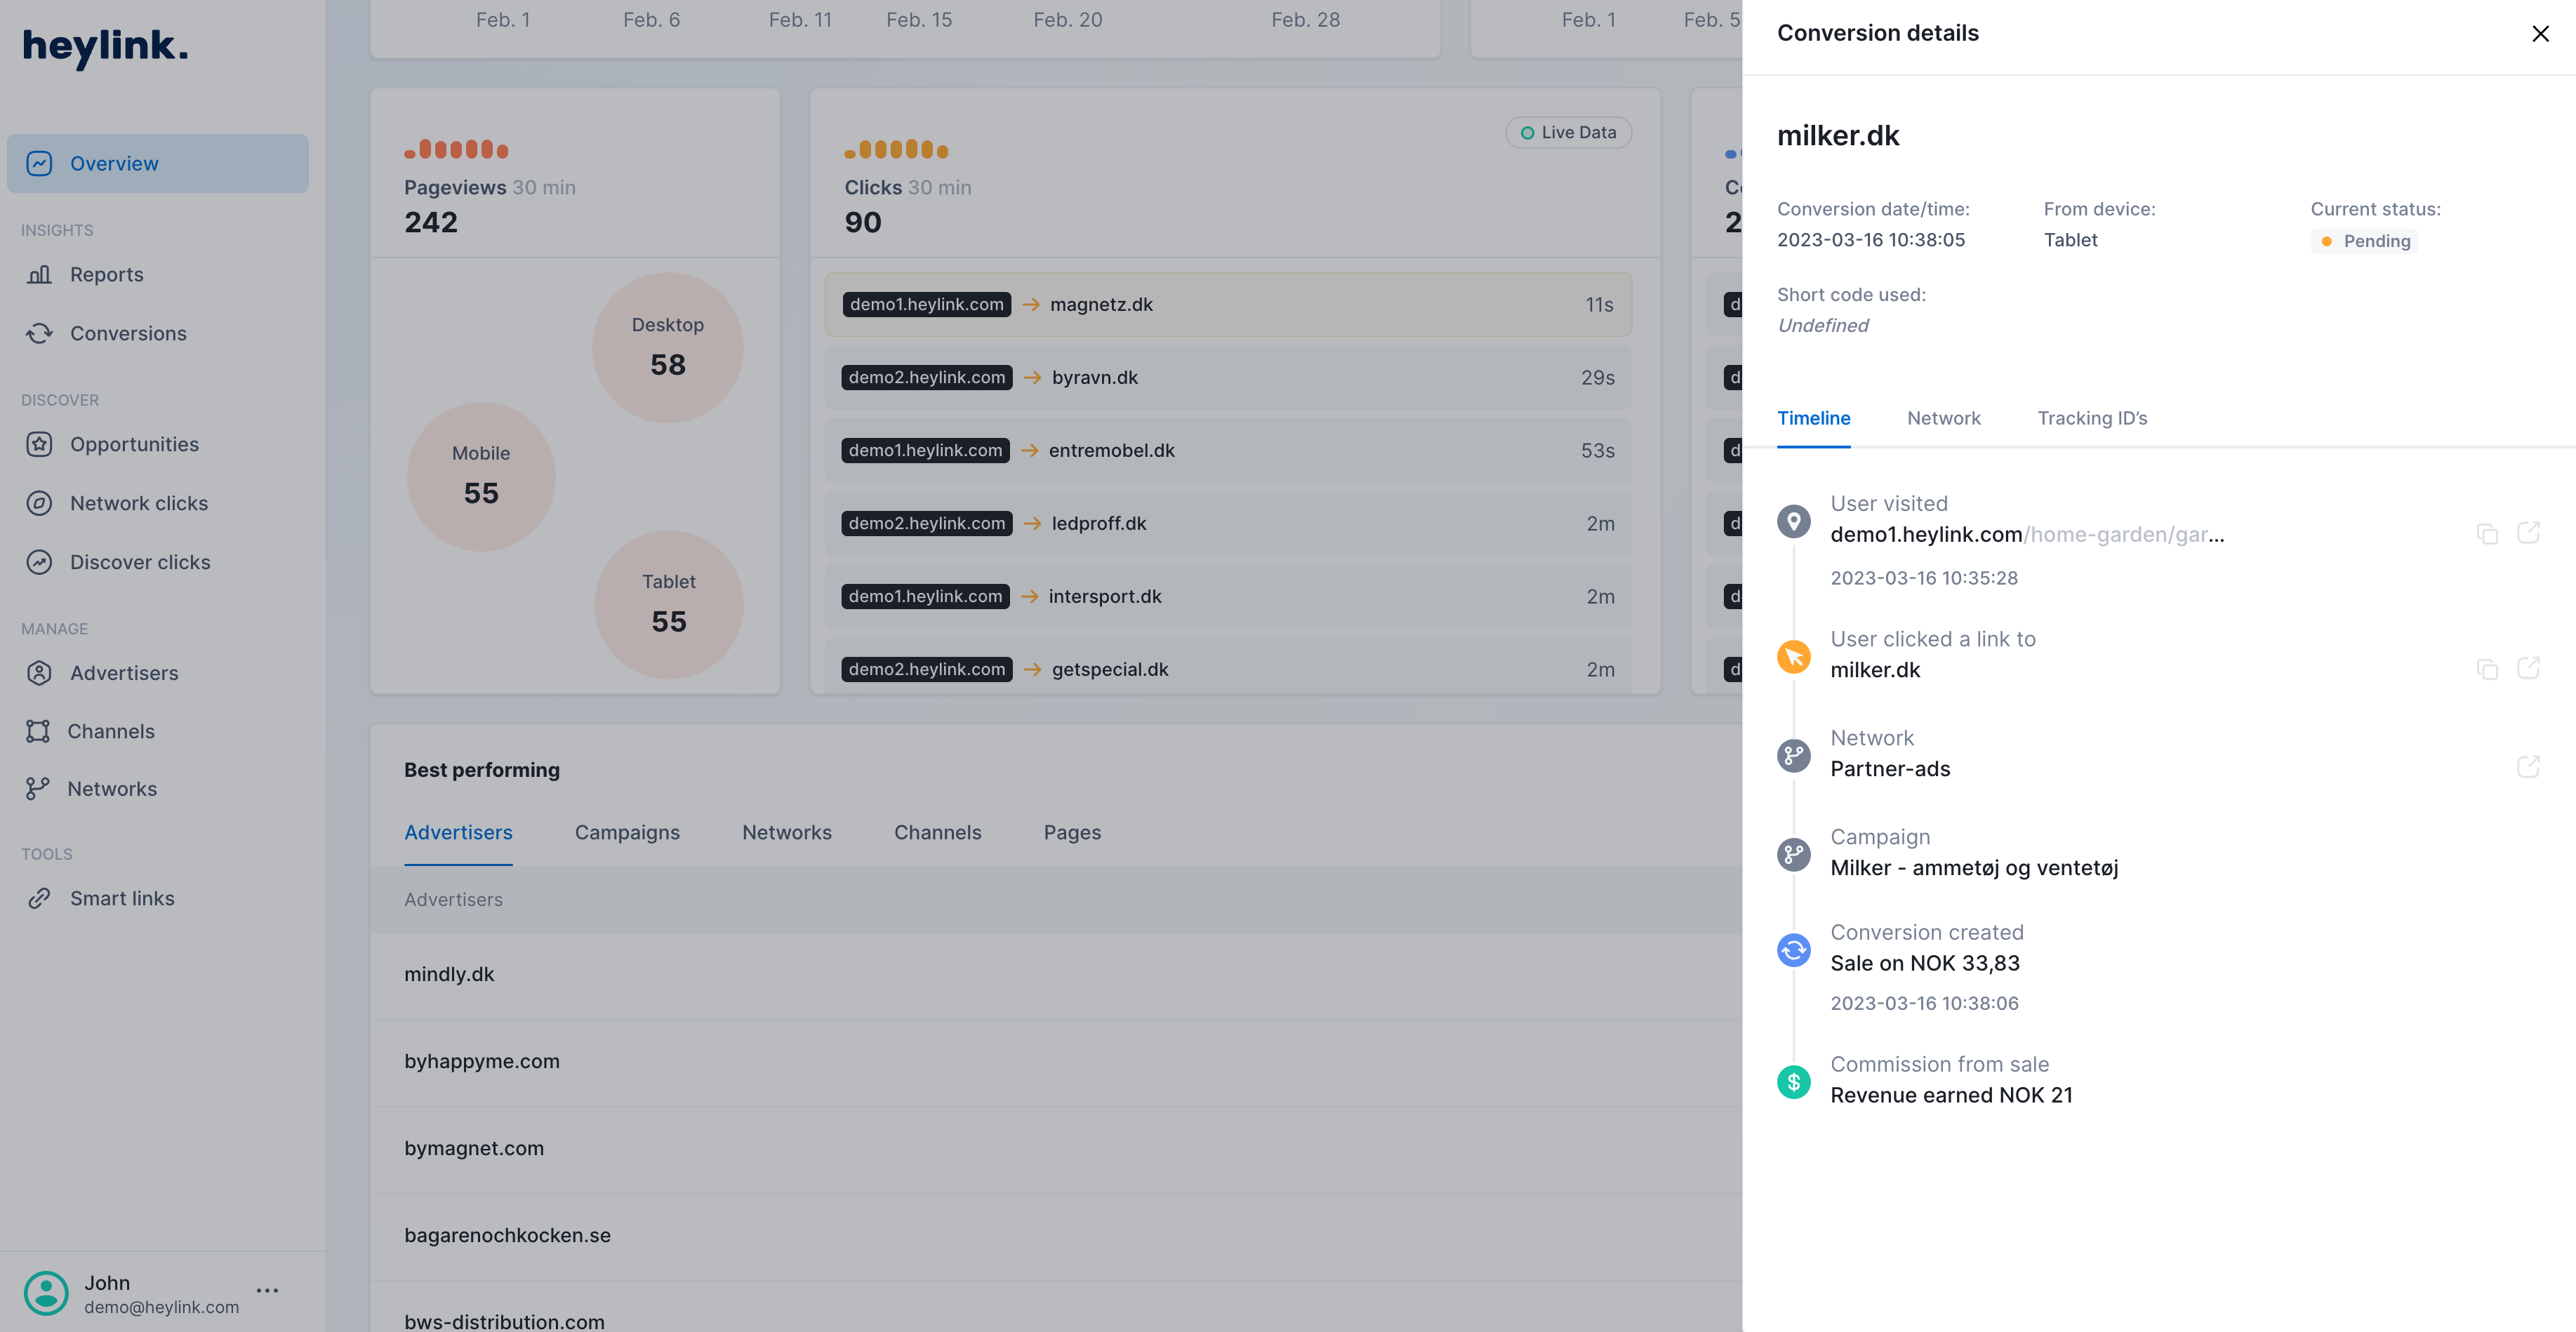Click the Smart links tool icon
The image size is (2576, 1332).
point(38,897)
